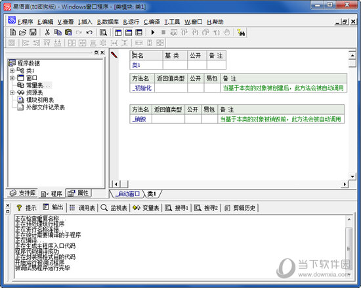Screen dimensions: 361x288
Task: Switch to the 程序 panel tab
Action: pyautogui.click(x=52, y=194)
